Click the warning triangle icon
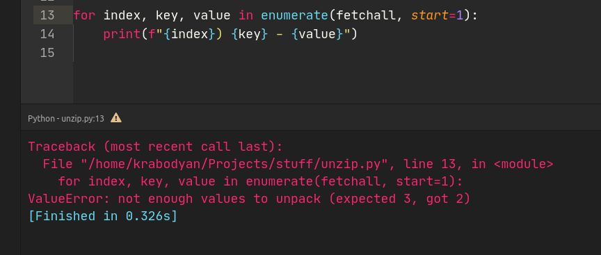Viewport: 601px width, 255px height. tap(115, 118)
